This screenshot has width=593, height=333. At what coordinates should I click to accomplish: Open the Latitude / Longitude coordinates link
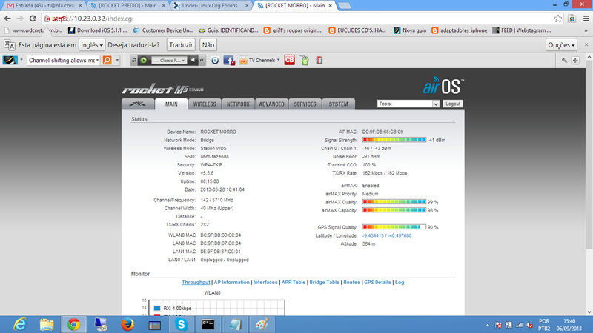coord(387,235)
